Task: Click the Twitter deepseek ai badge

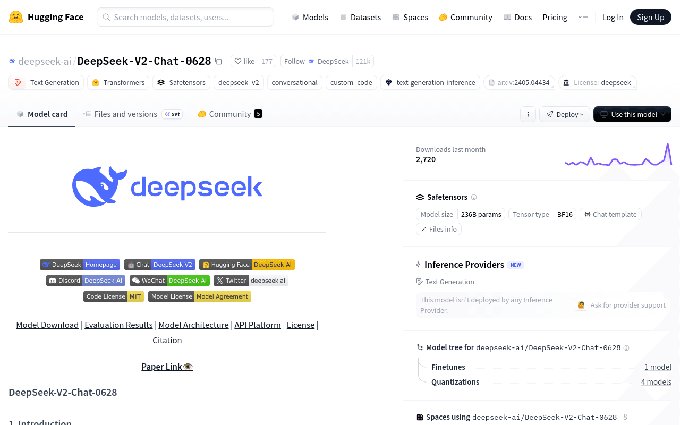Action: 251,280
